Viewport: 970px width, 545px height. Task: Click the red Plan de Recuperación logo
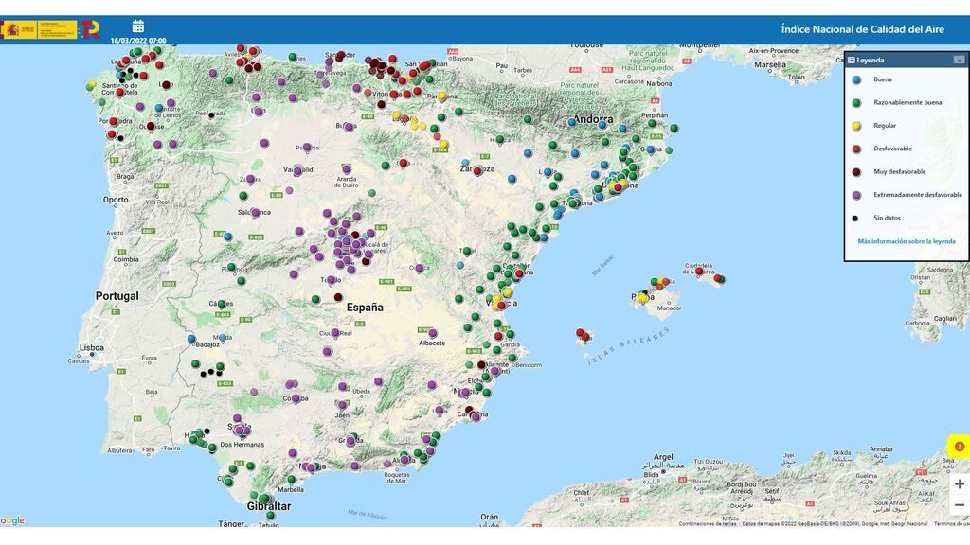point(89,30)
